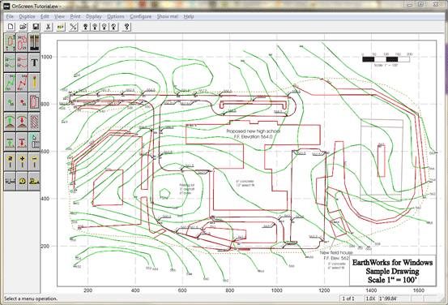Viewport: 448px width, 305px height.
Task: Open the View menu
Action: (59, 16)
